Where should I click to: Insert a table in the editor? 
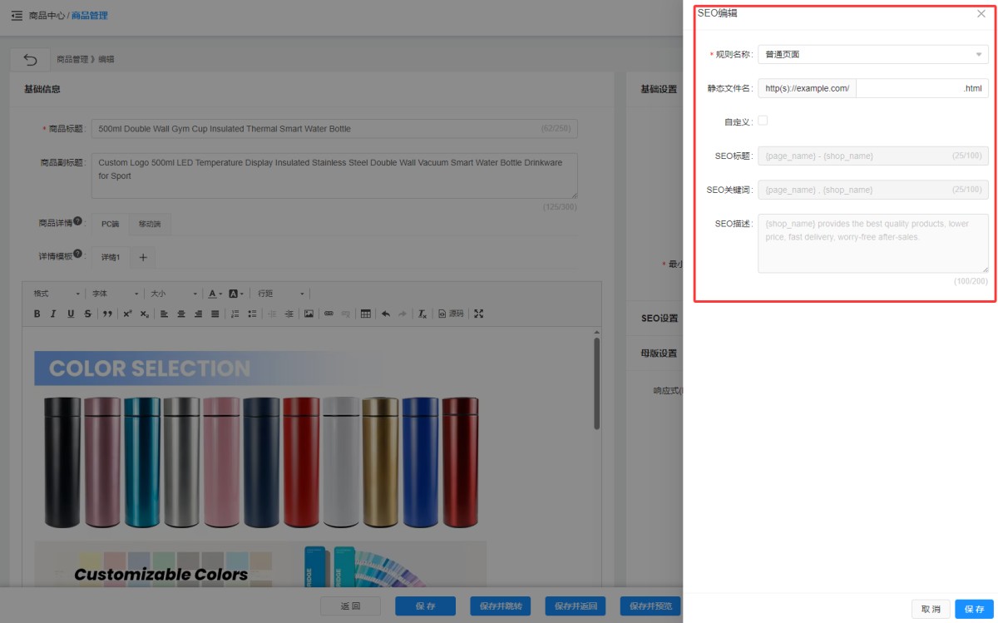click(365, 314)
